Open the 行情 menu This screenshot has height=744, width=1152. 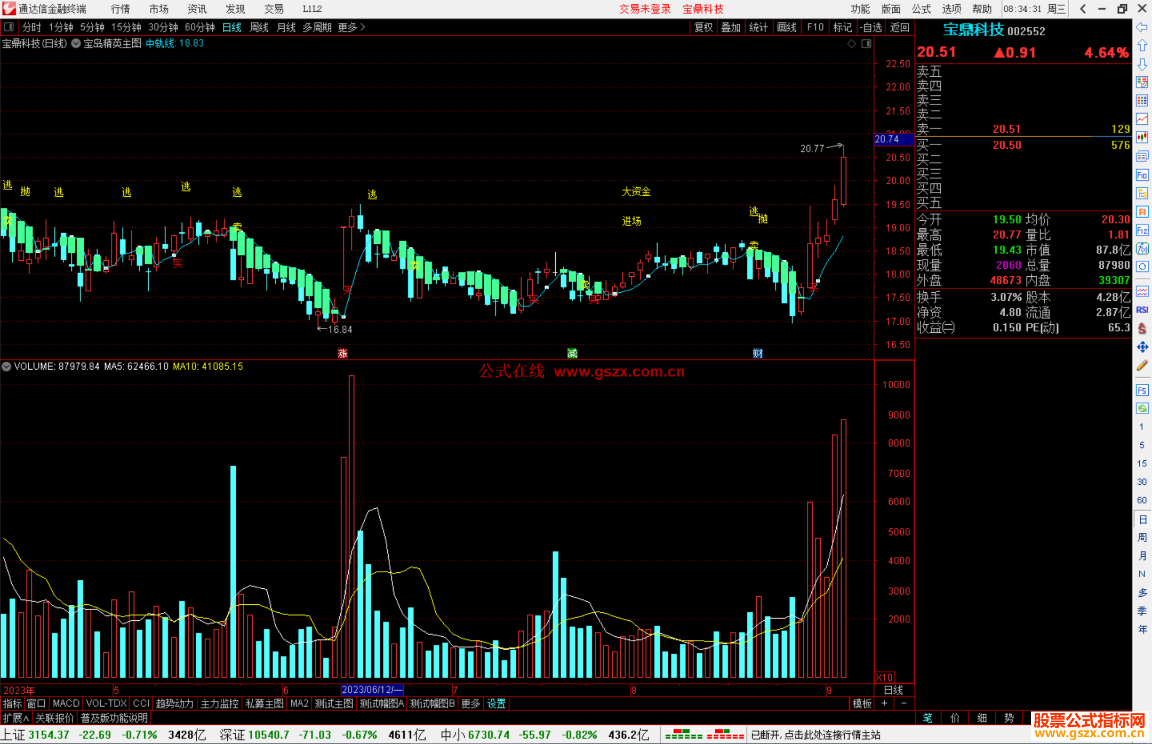coord(120,9)
